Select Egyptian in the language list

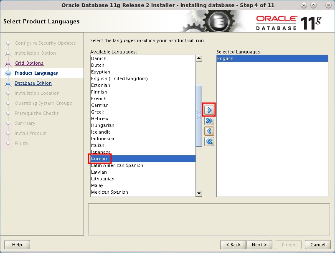(143, 72)
